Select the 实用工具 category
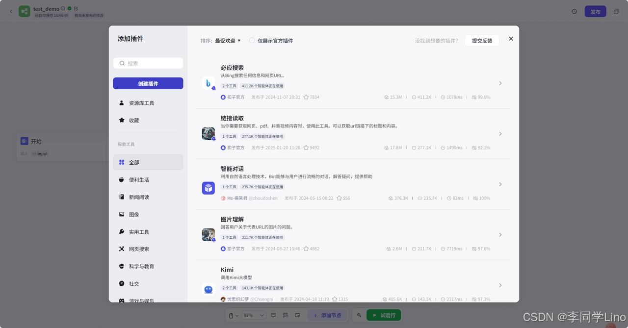This screenshot has height=328, width=628. 148,232
